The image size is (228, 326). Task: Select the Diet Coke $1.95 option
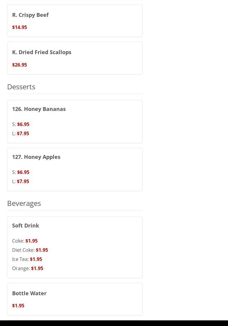pyautogui.click(x=42, y=250)
